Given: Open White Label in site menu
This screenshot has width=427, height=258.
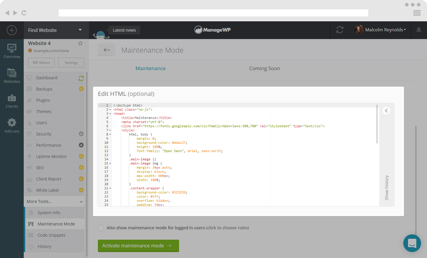Looking at the screenshot, I should [47, 190].
